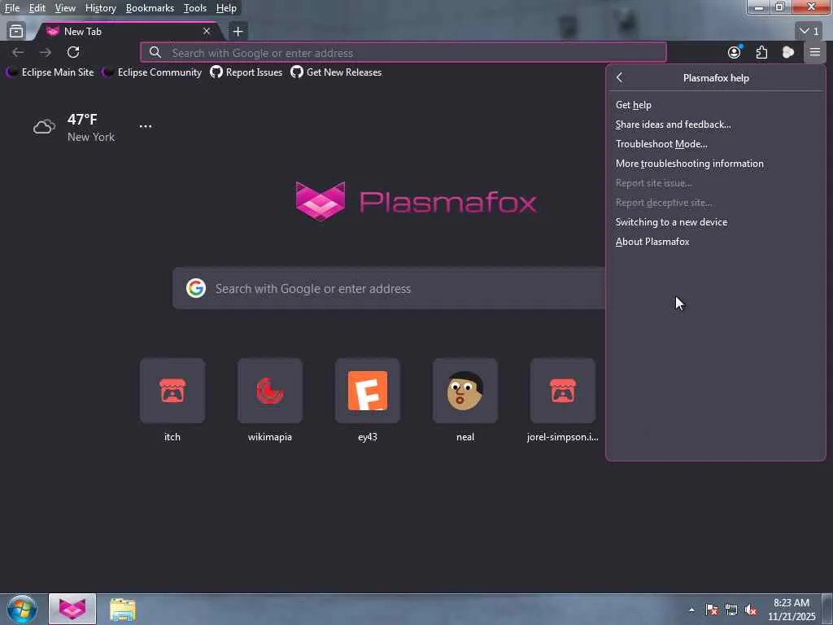
Task: Go back with the left arrow toolbar button
Action: coord(18,52)
